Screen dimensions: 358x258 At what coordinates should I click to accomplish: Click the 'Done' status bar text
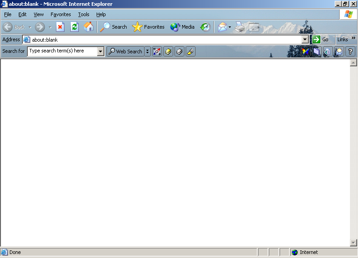[15, 252]
